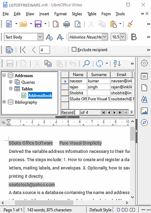Find record using magnifier icon
Viewport: 151px width, 213px height.
pos(86,63)
